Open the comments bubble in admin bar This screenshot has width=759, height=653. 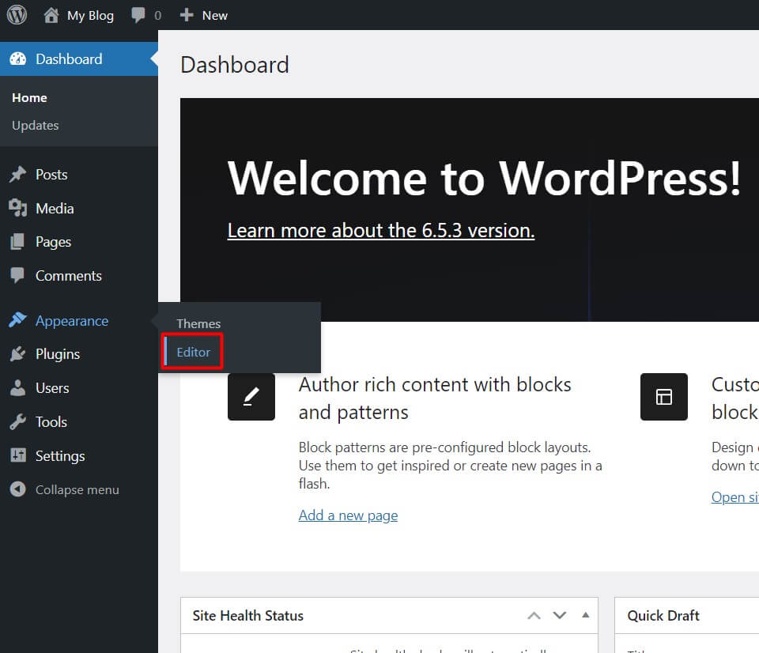click(138, 15)
